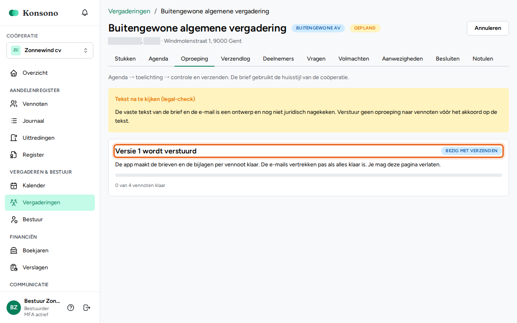Click the '0 van 4 vennoten klaar' text
This screenshot has width=517, height=323.
click(140, 185)
